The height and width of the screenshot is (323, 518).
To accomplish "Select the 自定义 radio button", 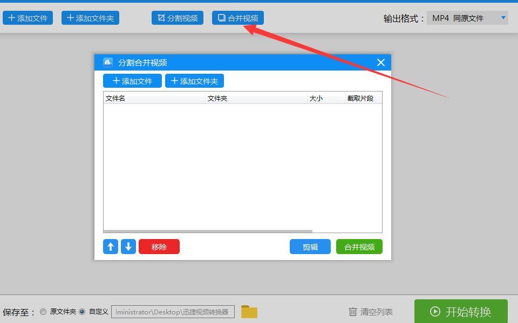I will tap(82, 312).
